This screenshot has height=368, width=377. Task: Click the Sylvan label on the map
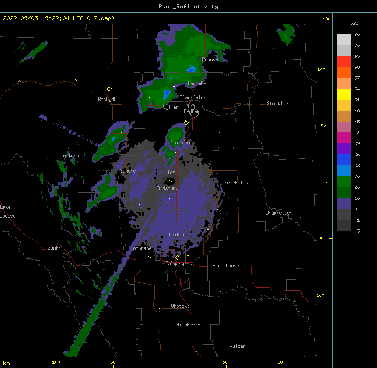click(x=171, y=107)
